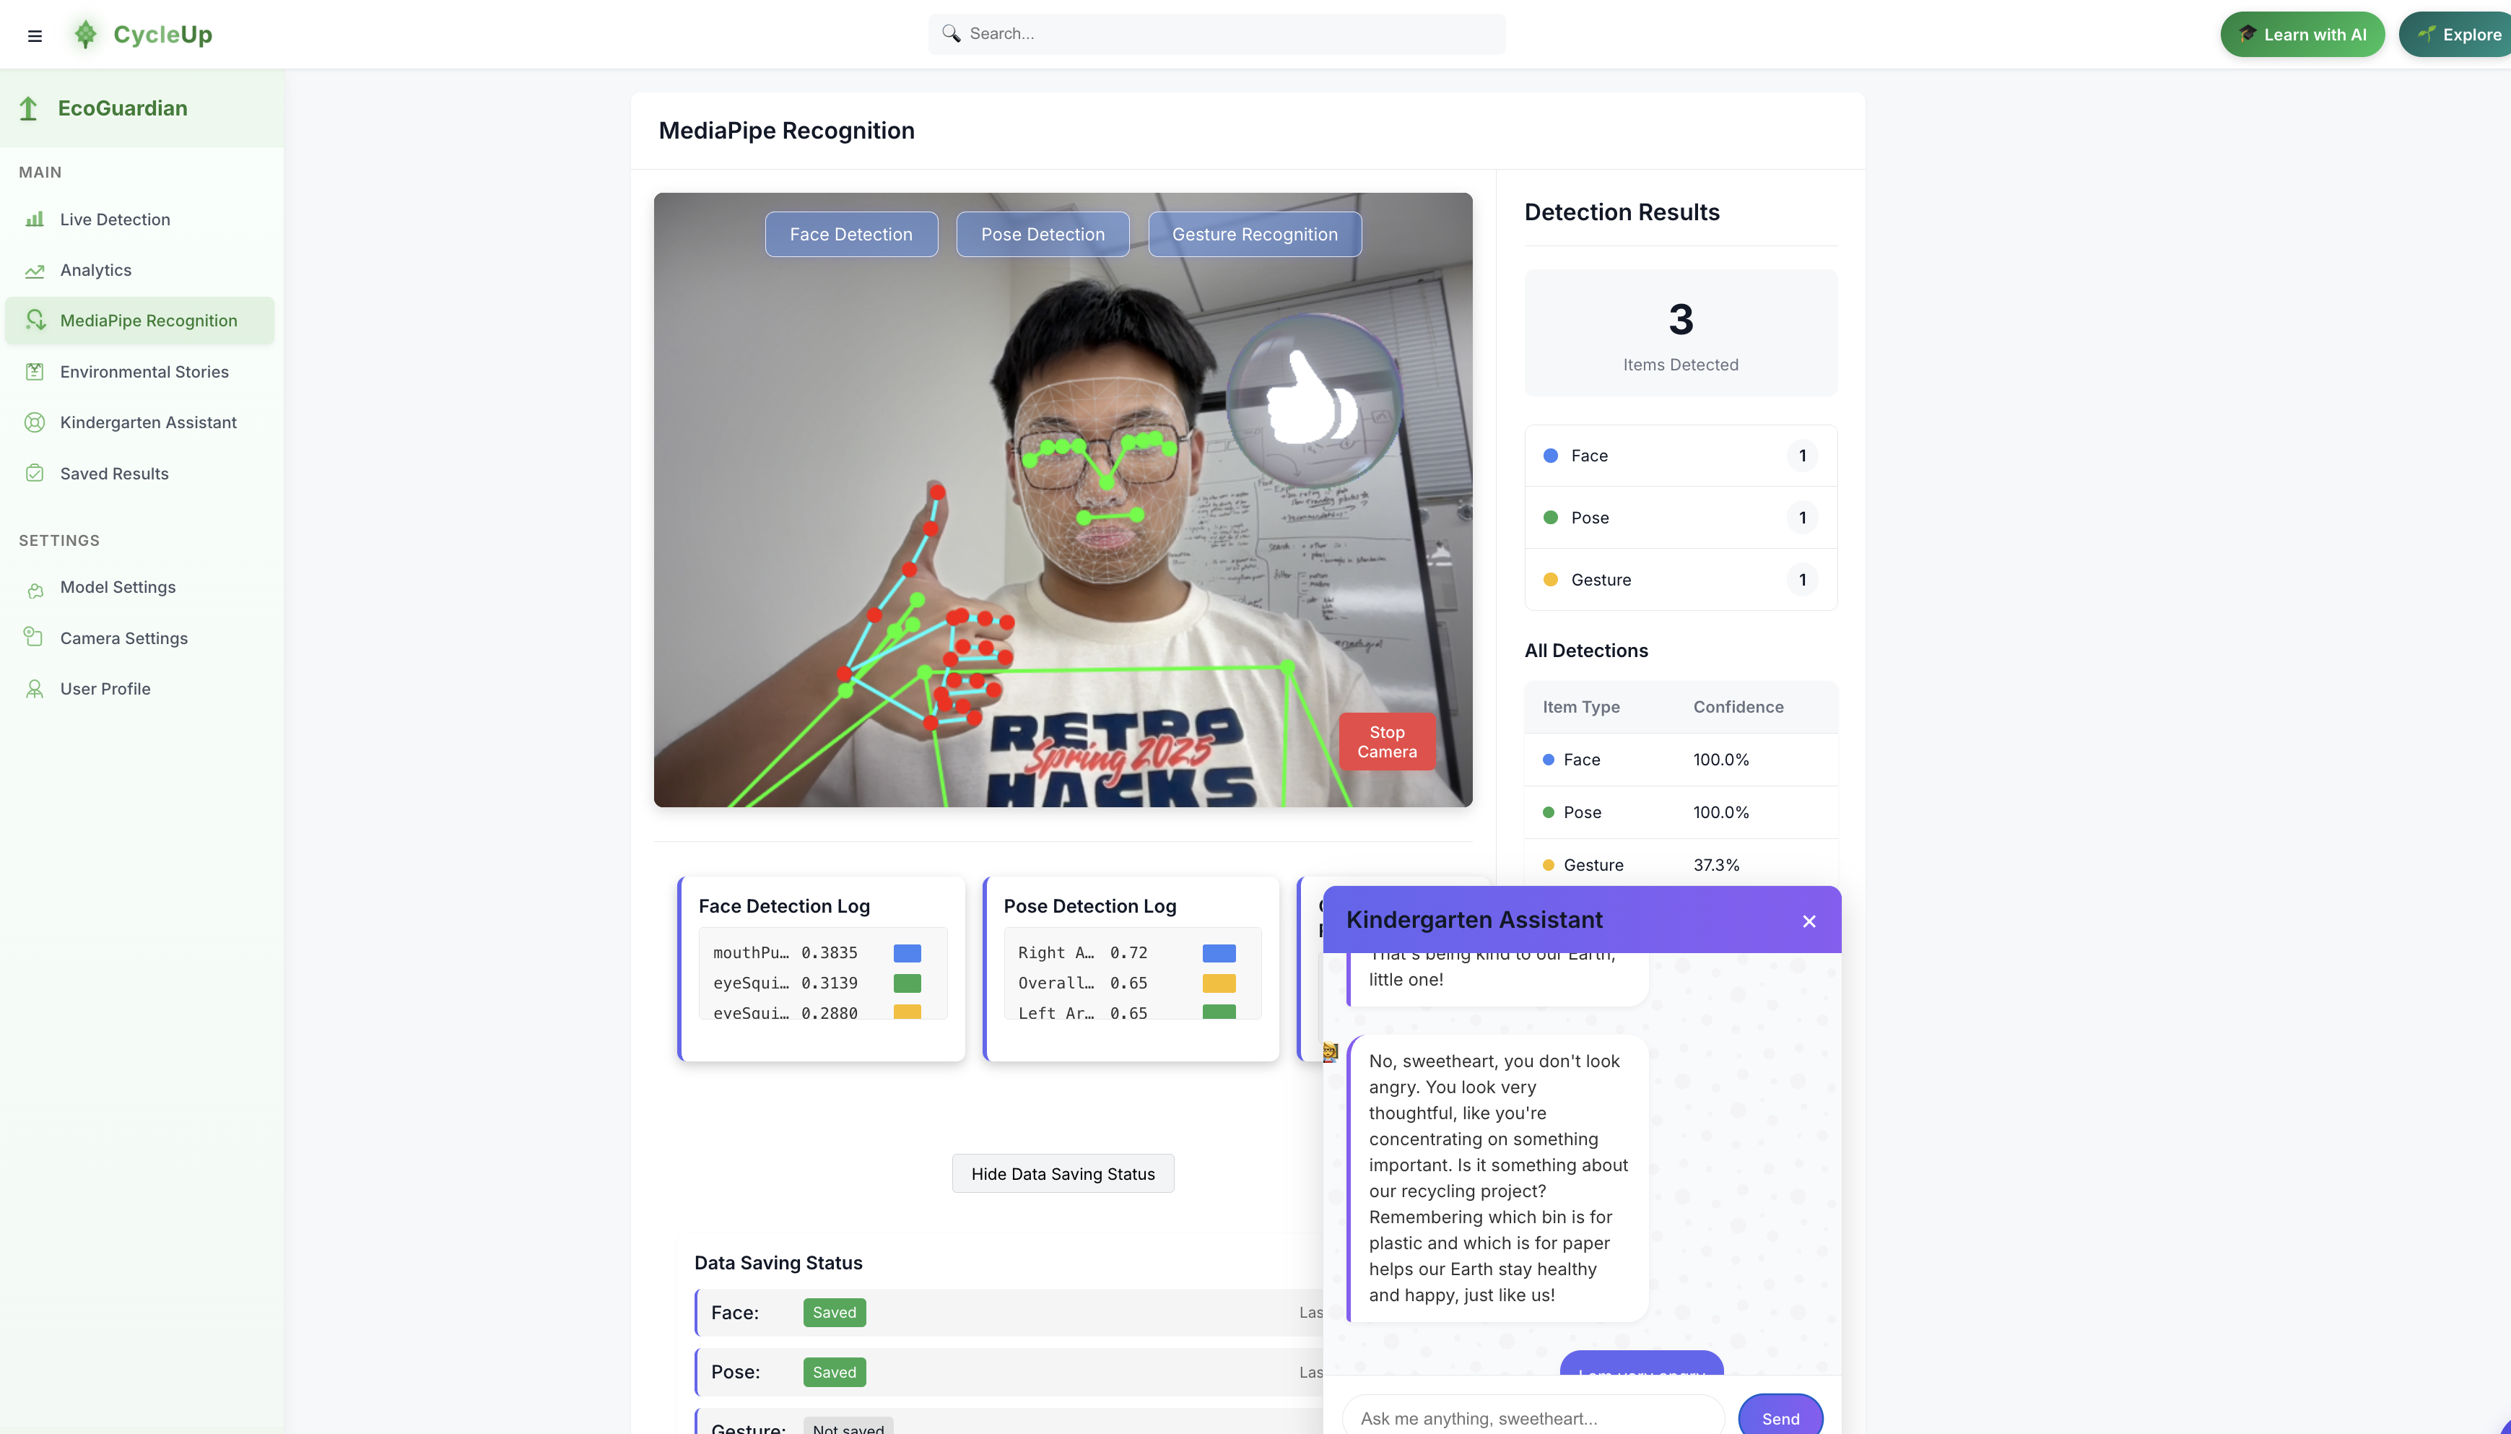Open Live Detection from sidebar
Image resolution: width=2511 pixels, height=1434 pixels.
click(x=114, y=220)
